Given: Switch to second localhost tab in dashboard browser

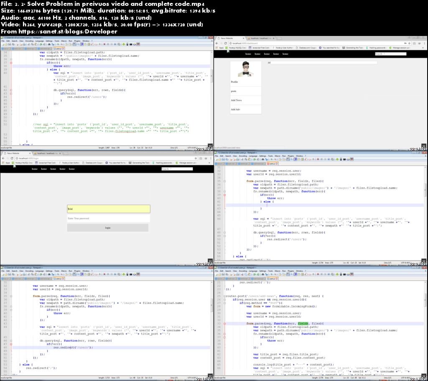Looking at the screenshot, I should pos(261,38).
